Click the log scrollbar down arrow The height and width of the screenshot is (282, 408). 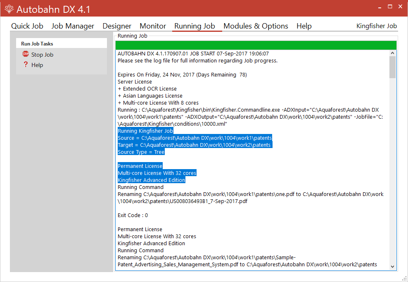[392, 267]
